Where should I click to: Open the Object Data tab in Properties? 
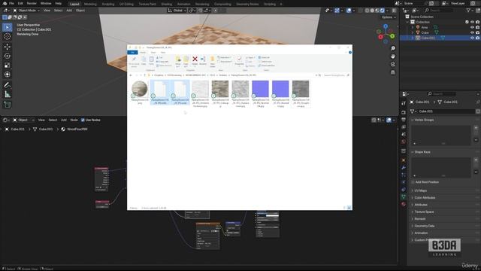point(404,197)
